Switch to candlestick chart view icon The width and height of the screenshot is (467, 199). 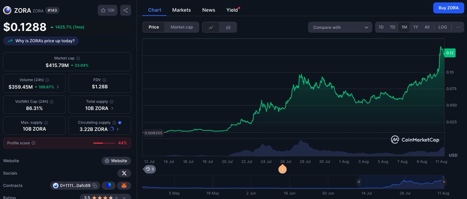pos(228,27)
